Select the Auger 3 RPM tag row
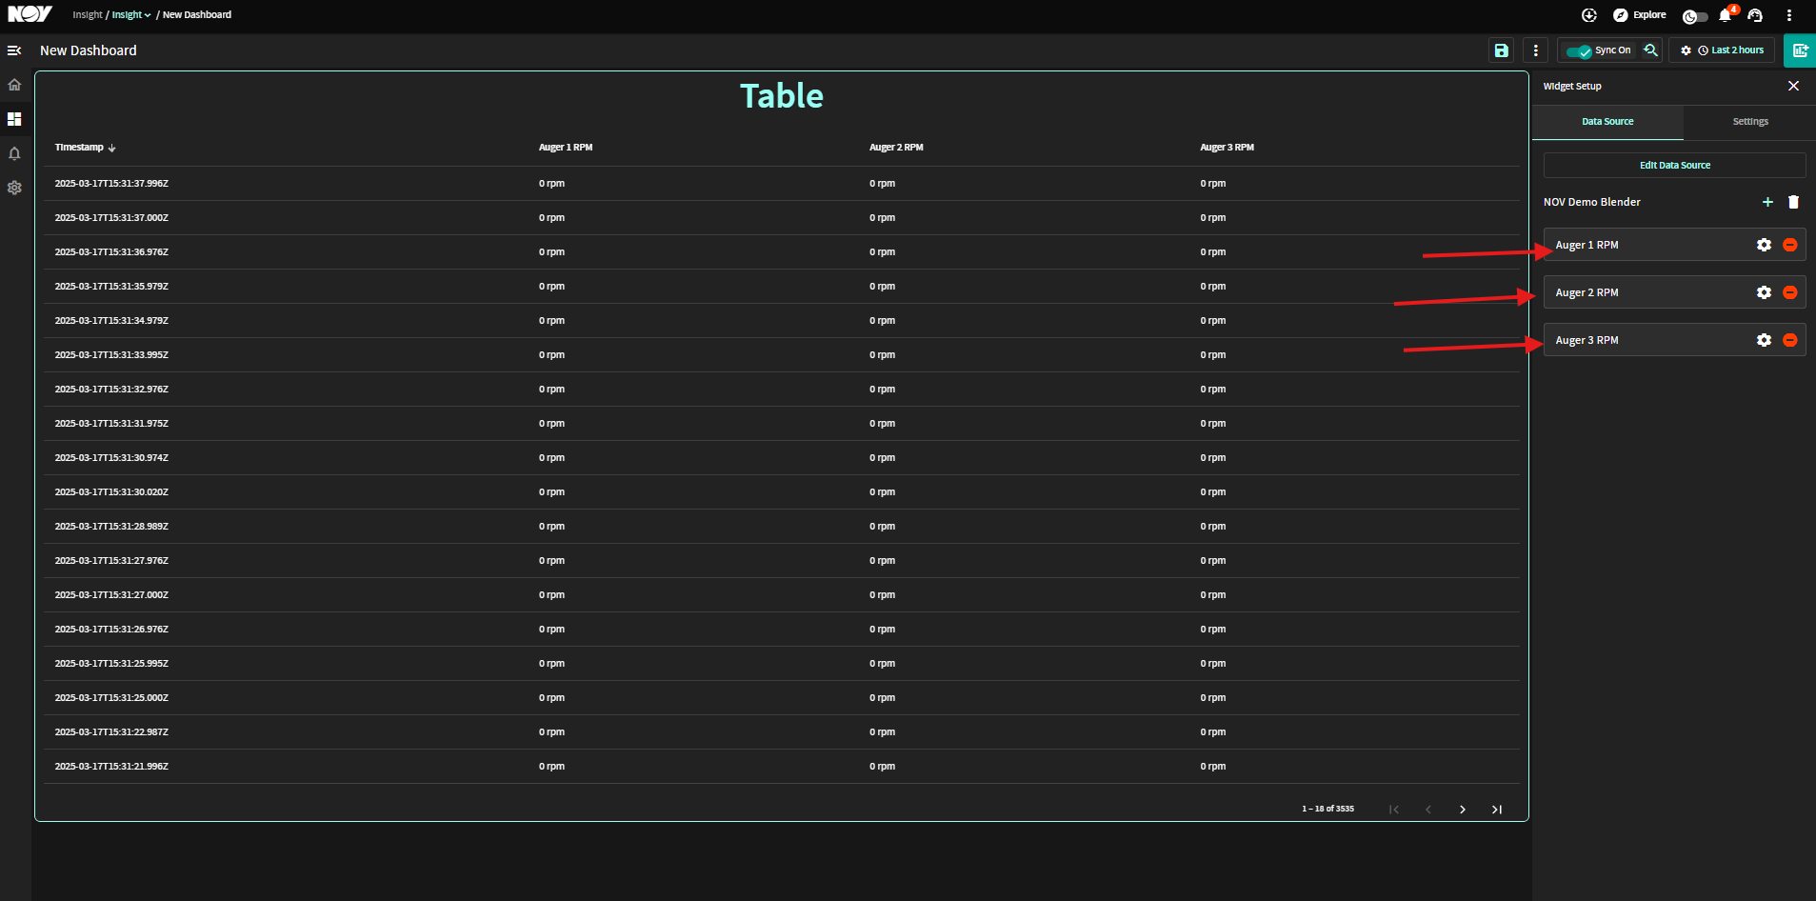1816x901 pixels. tap(1674, 340)
